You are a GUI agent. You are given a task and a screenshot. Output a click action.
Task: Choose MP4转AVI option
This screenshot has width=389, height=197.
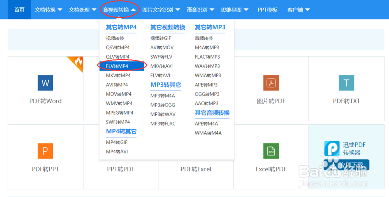click(x=117, y=152)
